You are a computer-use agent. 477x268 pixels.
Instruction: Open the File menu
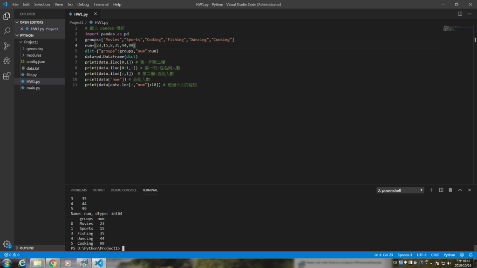point(15,4)
